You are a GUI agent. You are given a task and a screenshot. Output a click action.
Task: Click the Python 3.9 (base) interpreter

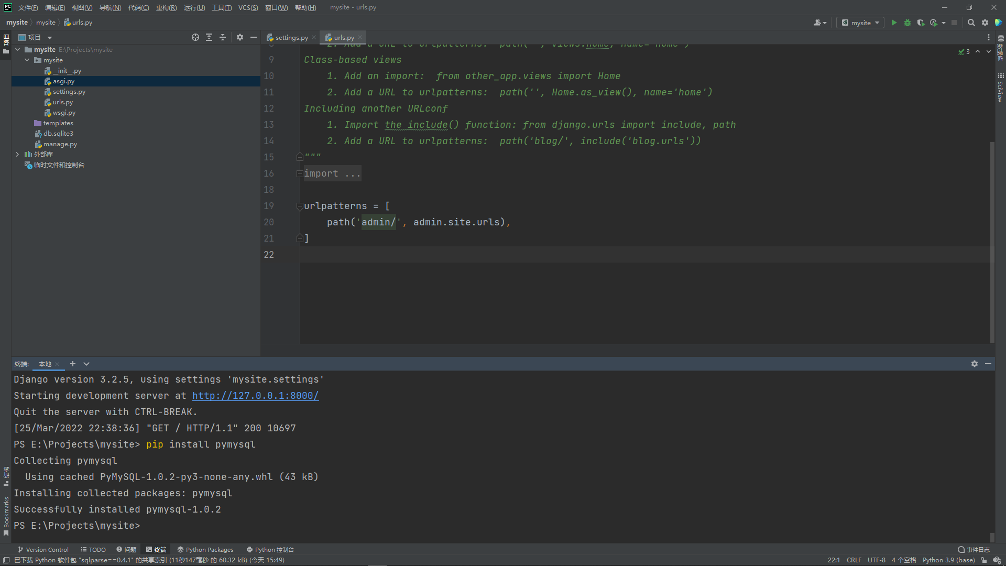948,560
